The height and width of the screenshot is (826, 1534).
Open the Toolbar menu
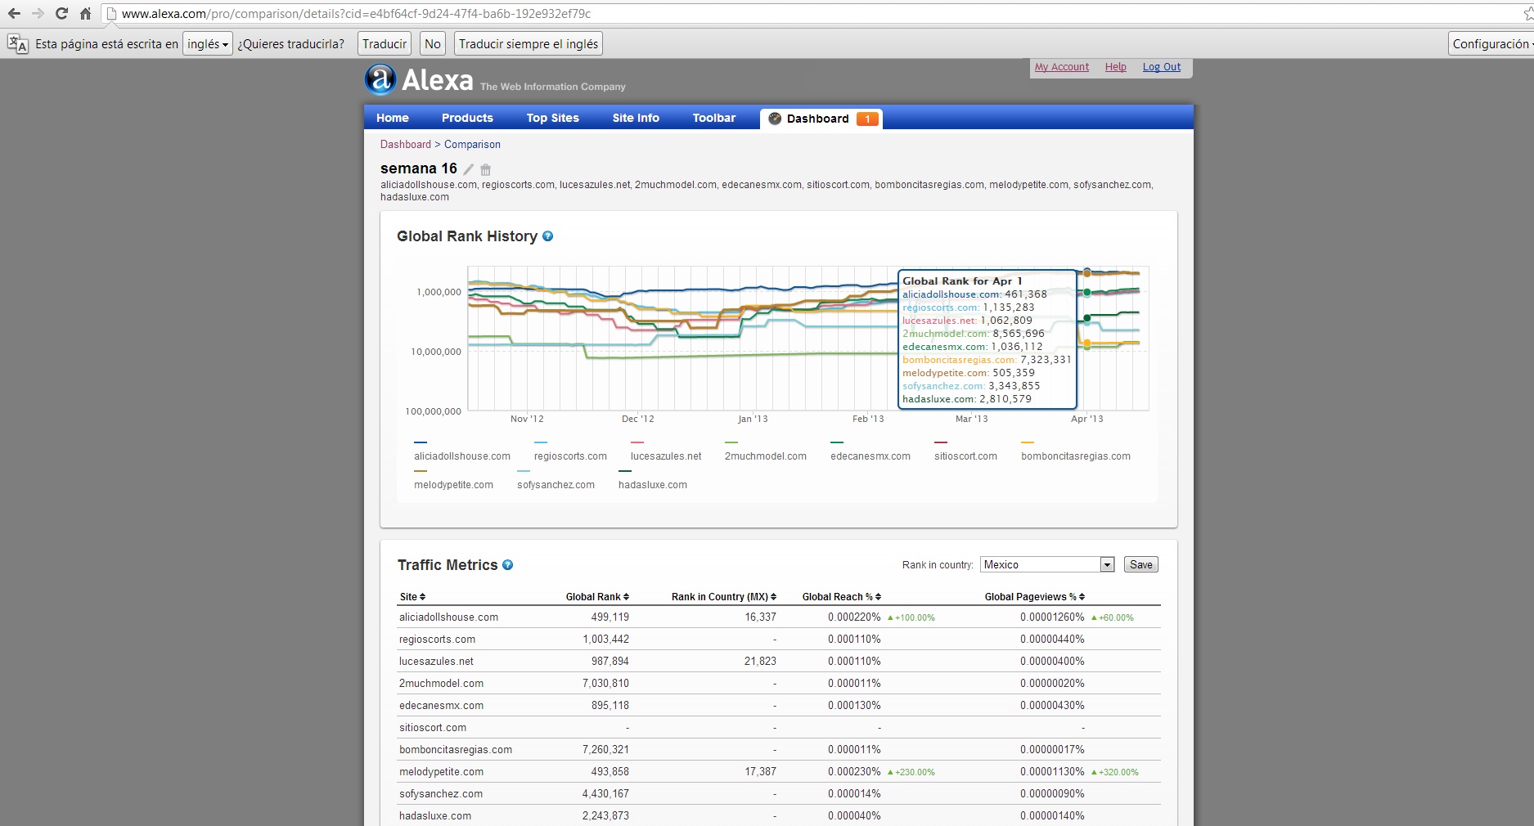(x=714, y=119)
